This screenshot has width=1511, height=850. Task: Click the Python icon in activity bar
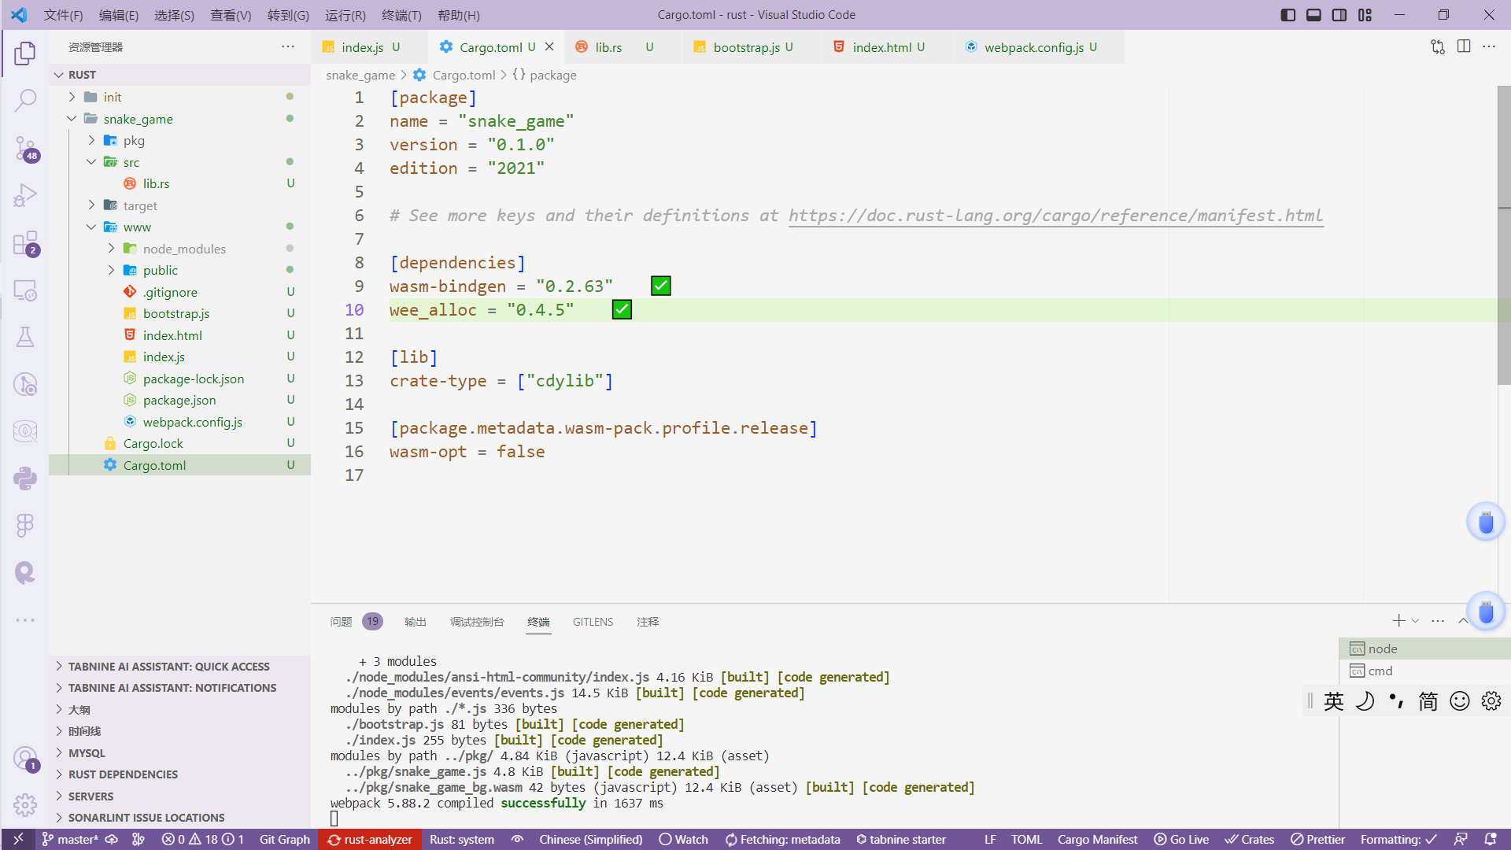tap(25, 478)
